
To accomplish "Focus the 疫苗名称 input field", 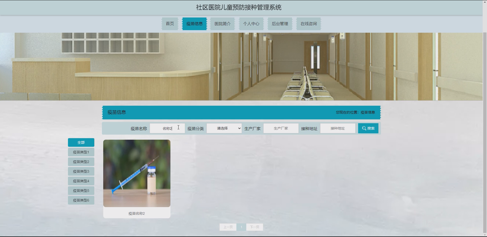I will 167,128.
